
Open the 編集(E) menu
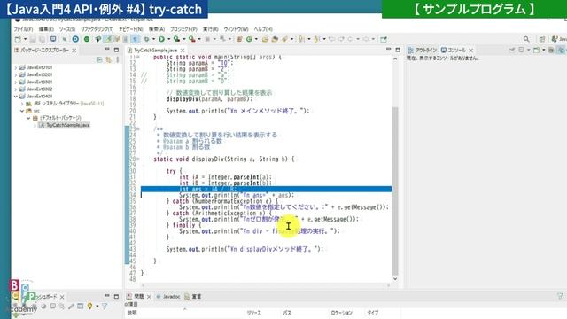pos(46,29)
